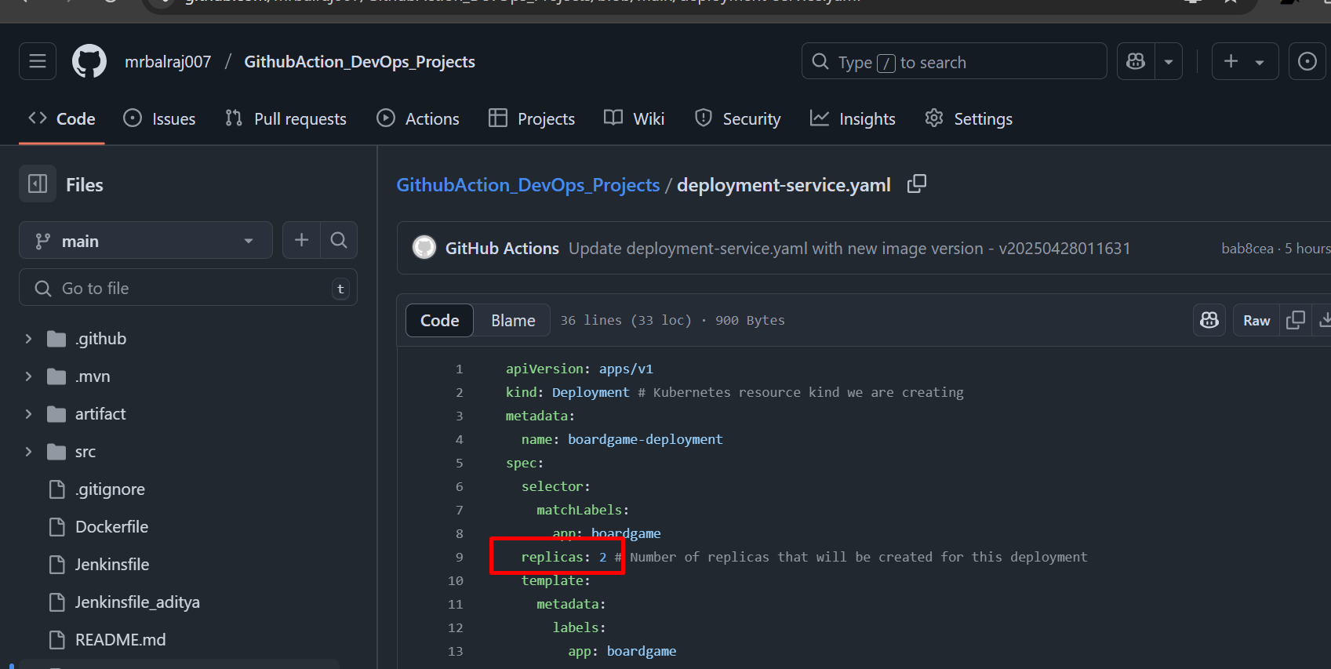Open the artifact folder
The width and height of the screenshot is (1331, 669).
[x=100, y=414]
